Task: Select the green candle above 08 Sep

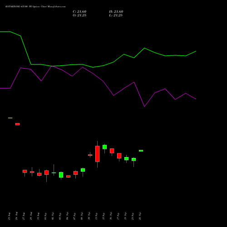Action: point(83,170)
